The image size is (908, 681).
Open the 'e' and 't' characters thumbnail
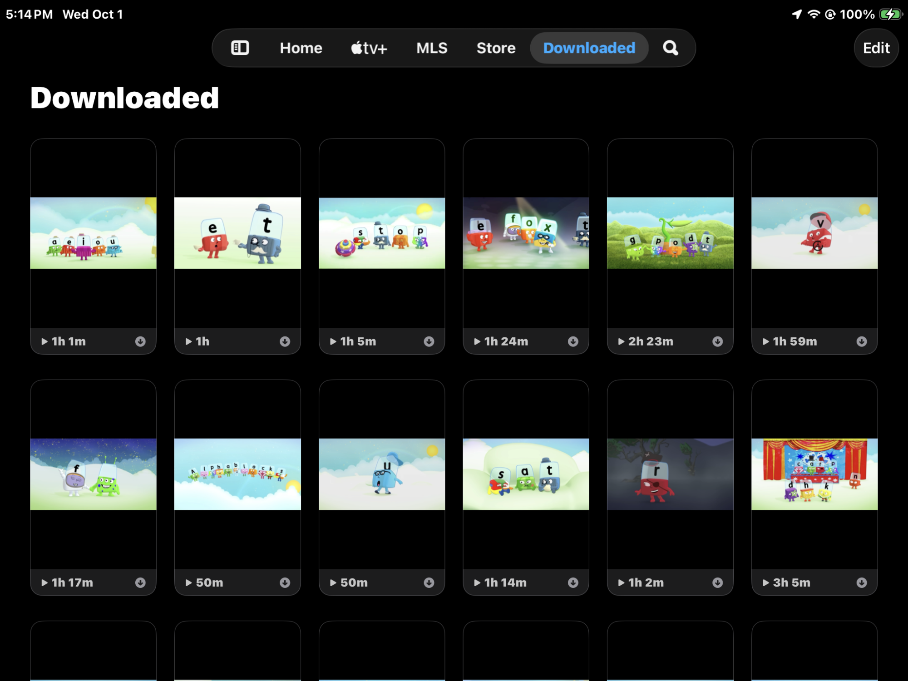(x=237, y=233)
